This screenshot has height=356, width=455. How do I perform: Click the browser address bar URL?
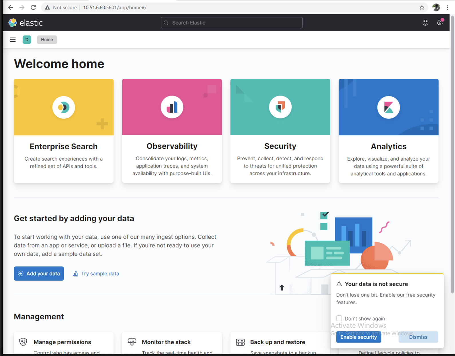click(x=115, y=7)
